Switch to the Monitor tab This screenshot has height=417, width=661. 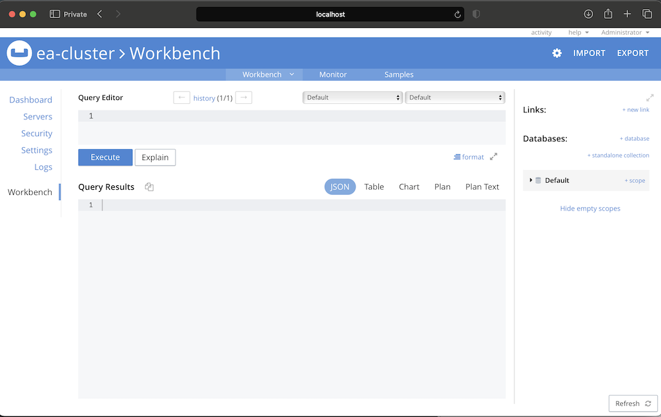click(x=333, y=74)
